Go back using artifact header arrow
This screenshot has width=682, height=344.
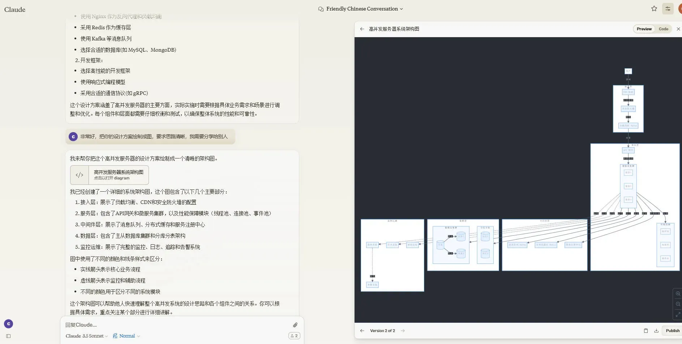pos(362,29)
